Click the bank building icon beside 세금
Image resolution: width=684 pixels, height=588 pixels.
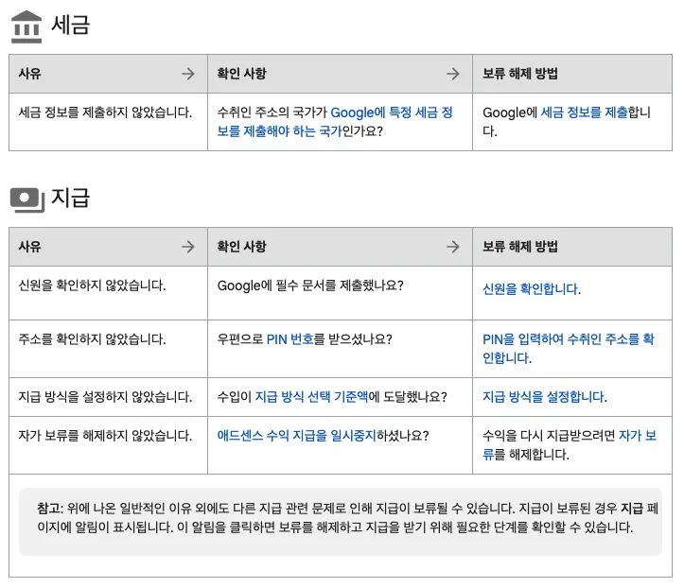[26, 26]
